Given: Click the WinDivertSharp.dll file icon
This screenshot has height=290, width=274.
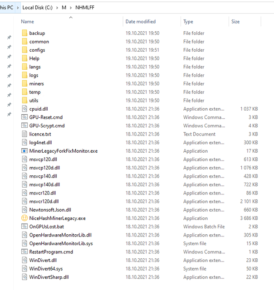Looking at the screenshot, I should pyautogui.click(x=24, y=277).
